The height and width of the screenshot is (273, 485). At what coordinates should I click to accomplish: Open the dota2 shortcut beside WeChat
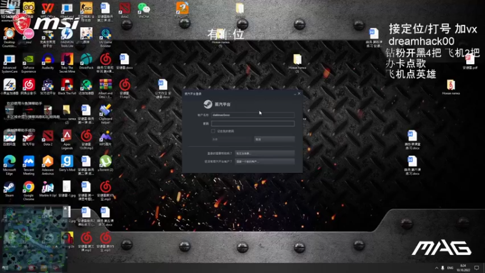125,10
